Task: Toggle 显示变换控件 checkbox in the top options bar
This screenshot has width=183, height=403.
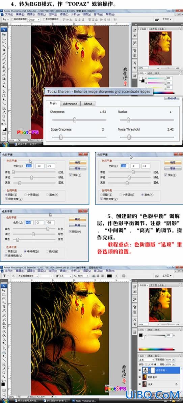Action: pyautogui.click(x=44, y=19)
